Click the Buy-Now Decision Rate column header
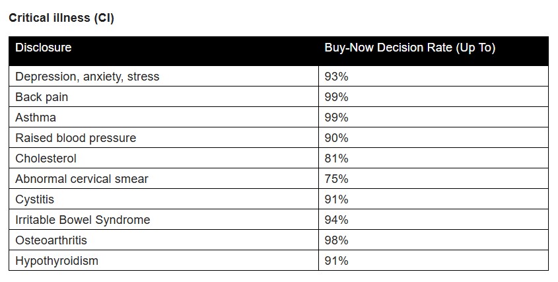 coord(409,48)
